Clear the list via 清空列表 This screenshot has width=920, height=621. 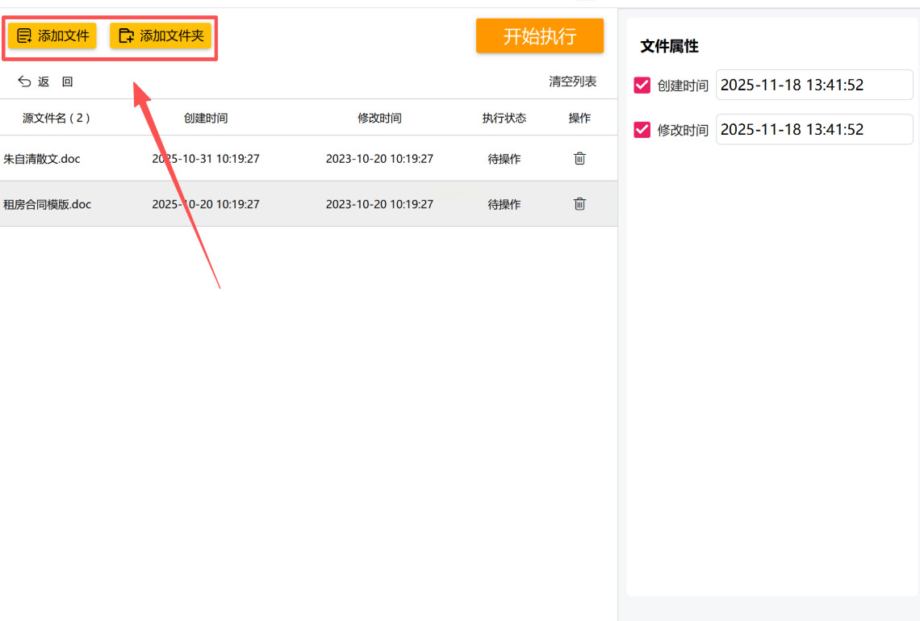573,81
